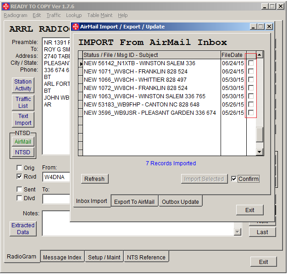Viewport: 288px width, 275px height.
Task: Click the inbox list scrollbar thumb
Action: 260,135
